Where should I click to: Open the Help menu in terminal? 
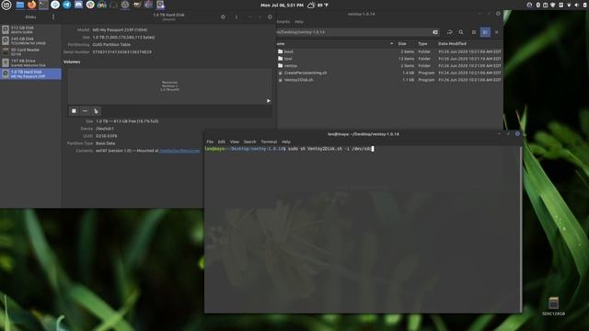[286, 142]
